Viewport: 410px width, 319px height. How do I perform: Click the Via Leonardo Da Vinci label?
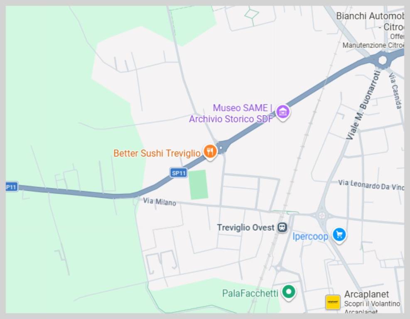(371, 185)
